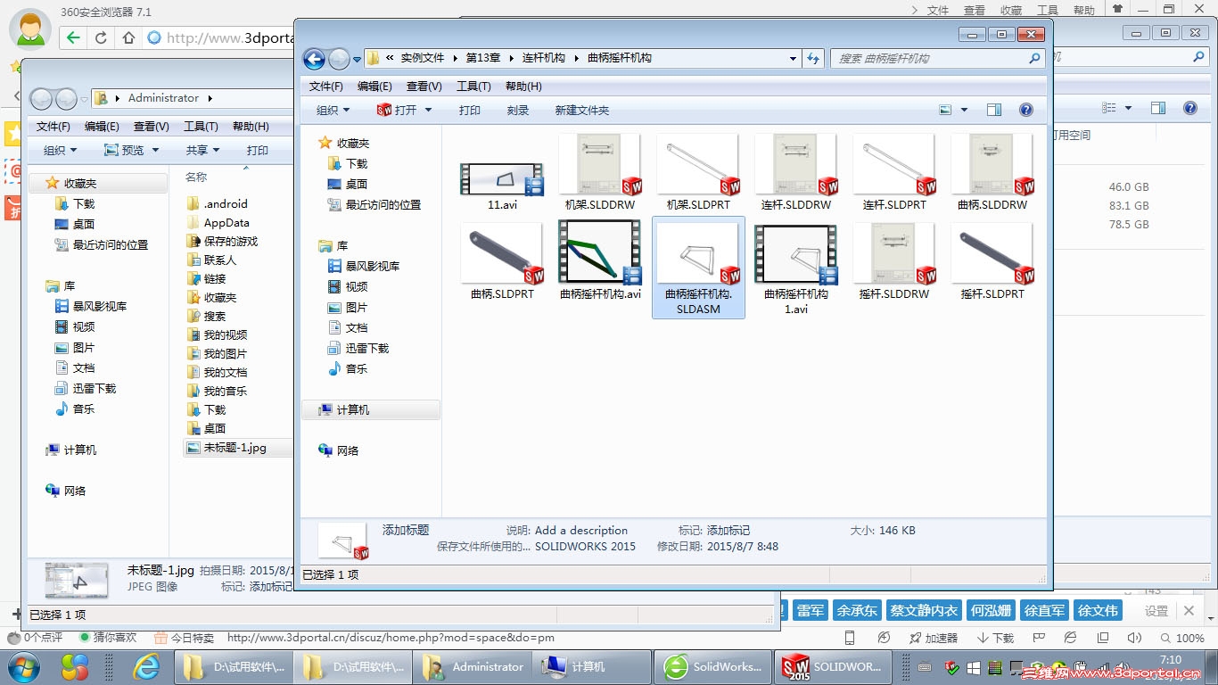The height and width of the screenshot is (685, 1218).
Task: Select the 机架.SLDPRT part file
Action: point(698,173)
